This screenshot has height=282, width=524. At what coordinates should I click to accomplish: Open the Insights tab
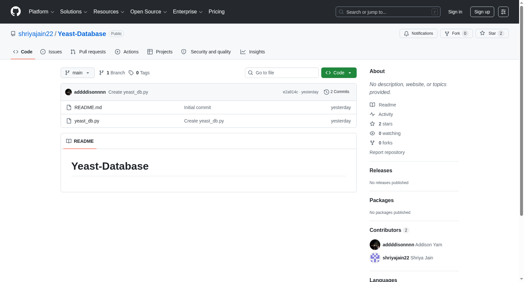253,52
